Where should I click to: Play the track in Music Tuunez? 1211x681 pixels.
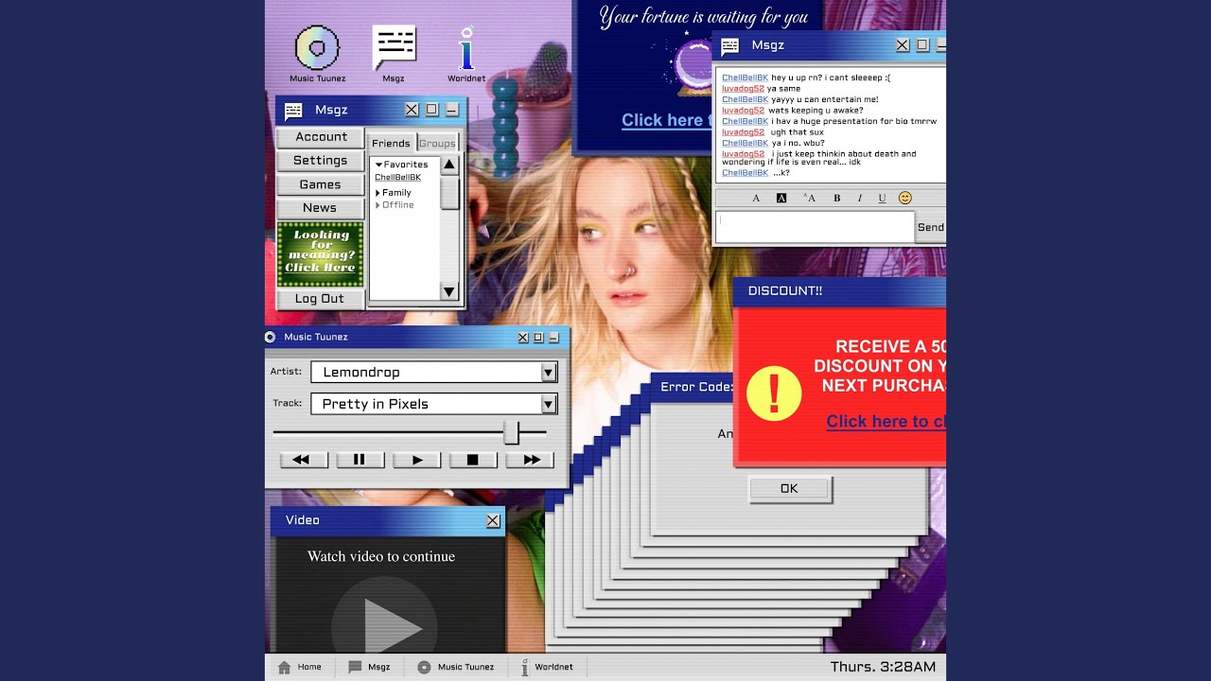tap(417, 460)
